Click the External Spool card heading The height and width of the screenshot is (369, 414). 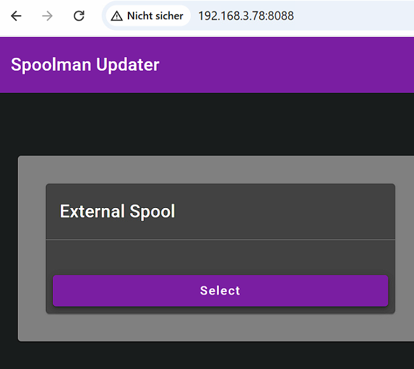pos(117,211)
